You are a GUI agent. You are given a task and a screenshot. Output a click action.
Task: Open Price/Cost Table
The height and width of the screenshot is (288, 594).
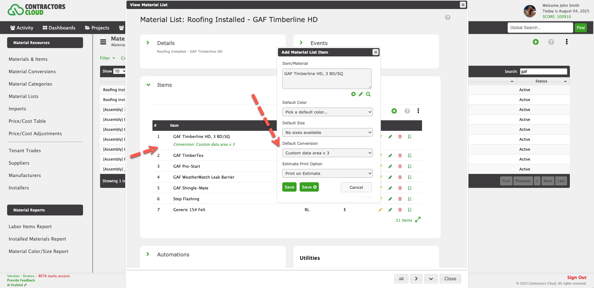(x=27, y=121)
